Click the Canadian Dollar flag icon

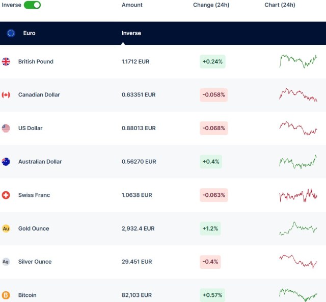tap(6, 95)
